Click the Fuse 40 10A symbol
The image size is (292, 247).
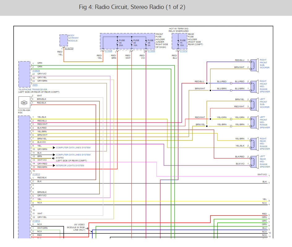[x=132, y=43]
